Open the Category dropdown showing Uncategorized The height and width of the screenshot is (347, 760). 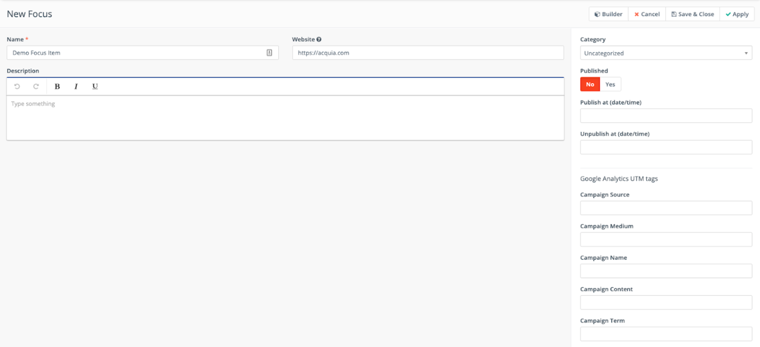pos(666,53)
